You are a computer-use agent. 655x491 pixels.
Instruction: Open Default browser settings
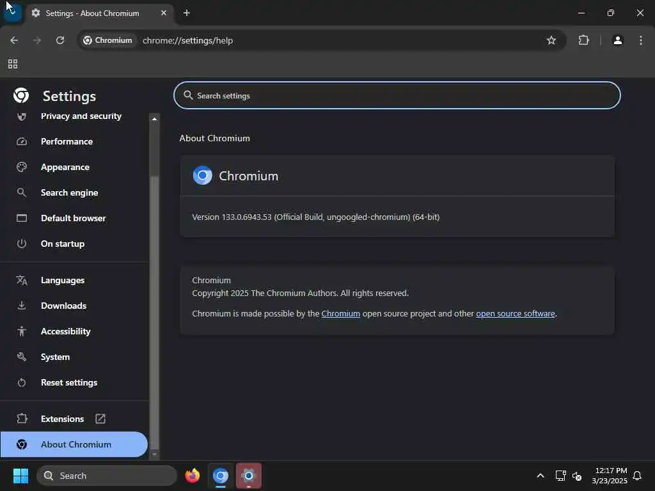pos(74,218)
